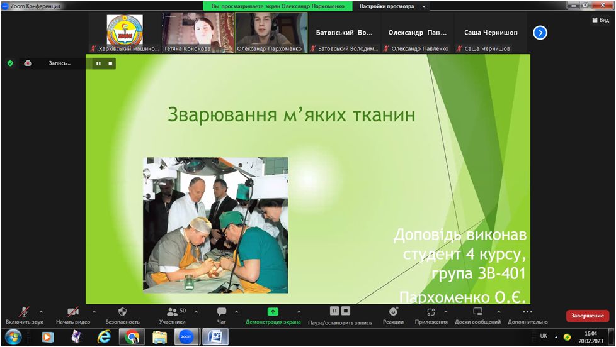Select Олександр Павленко participant tile
This screenshot has height=347, width=616.
click(x=417, y=33)
